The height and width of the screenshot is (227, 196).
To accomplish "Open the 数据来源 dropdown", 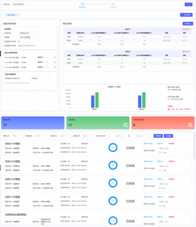I will click(x=29, y=33).
